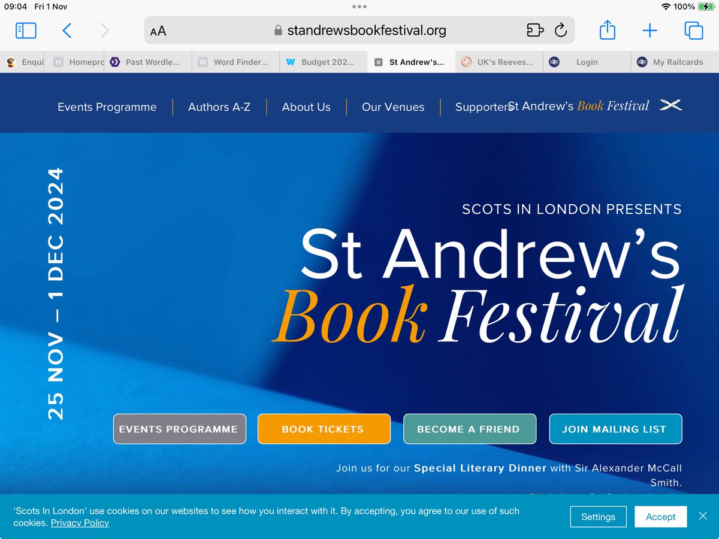Click the italic Festival word in hero title

tap(561, 315)
